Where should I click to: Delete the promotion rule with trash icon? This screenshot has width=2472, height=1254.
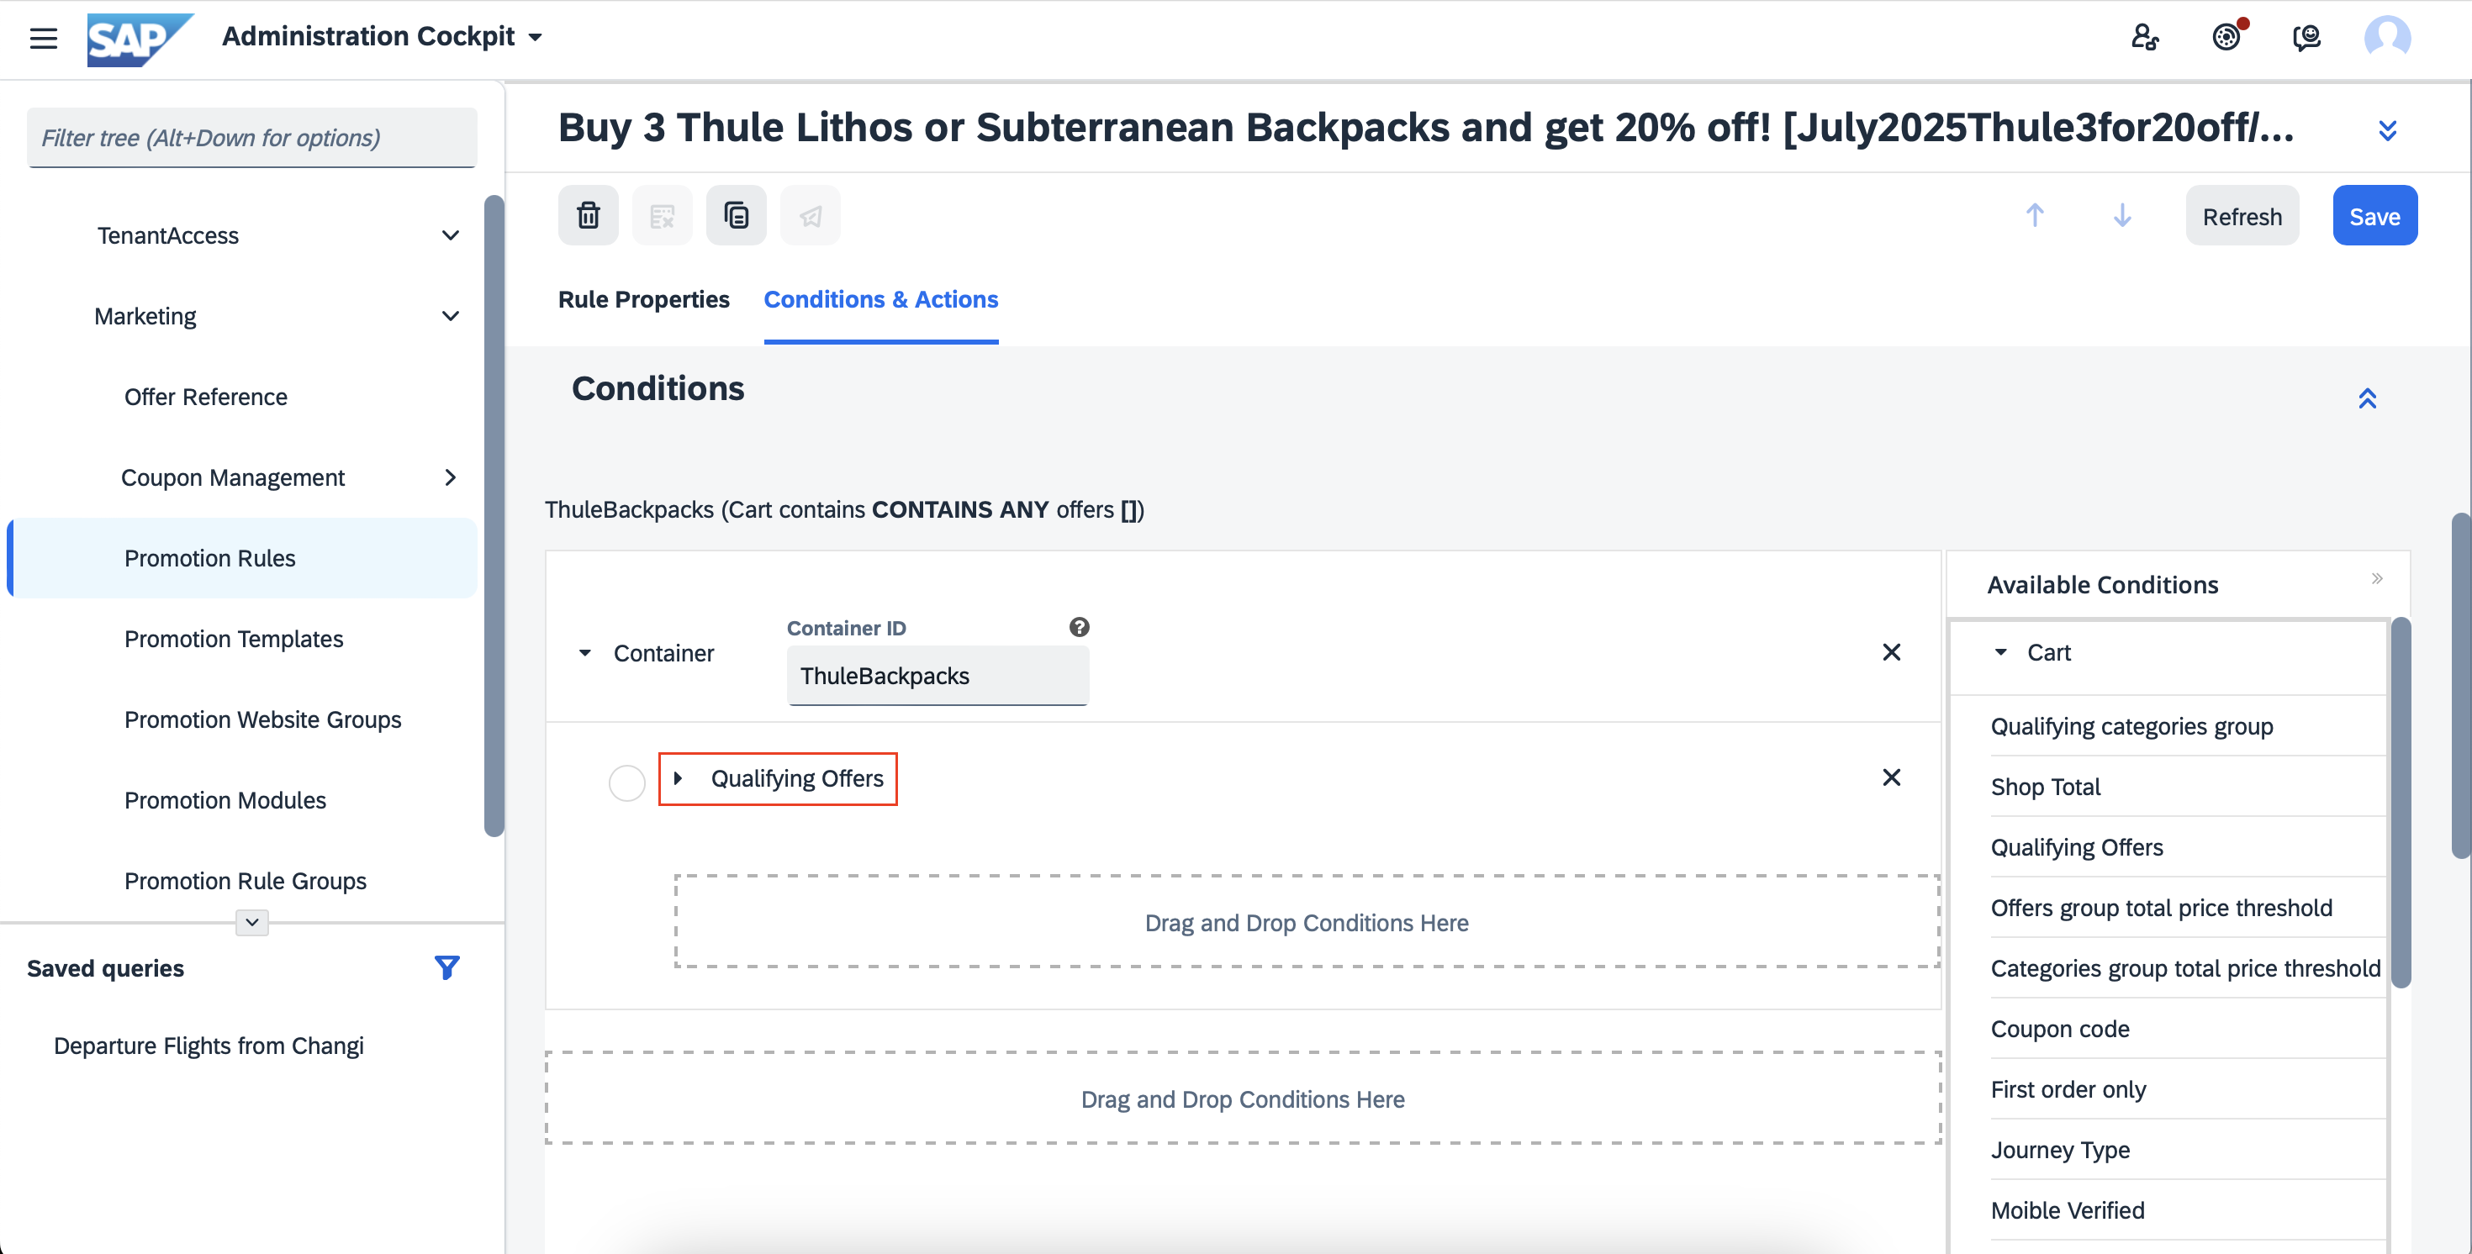pyautogui.click(x=589, y=216)
